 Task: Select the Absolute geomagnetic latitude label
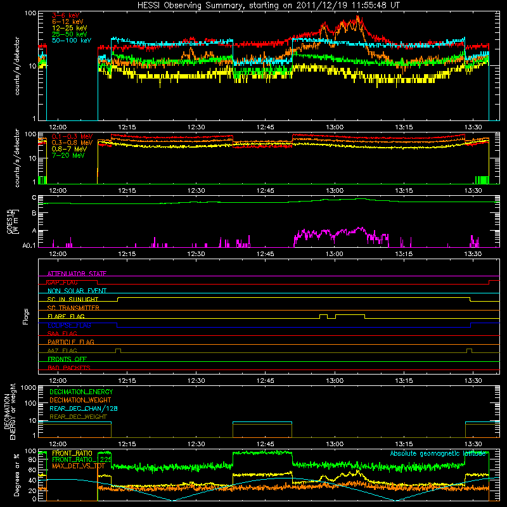pos(438,453)
